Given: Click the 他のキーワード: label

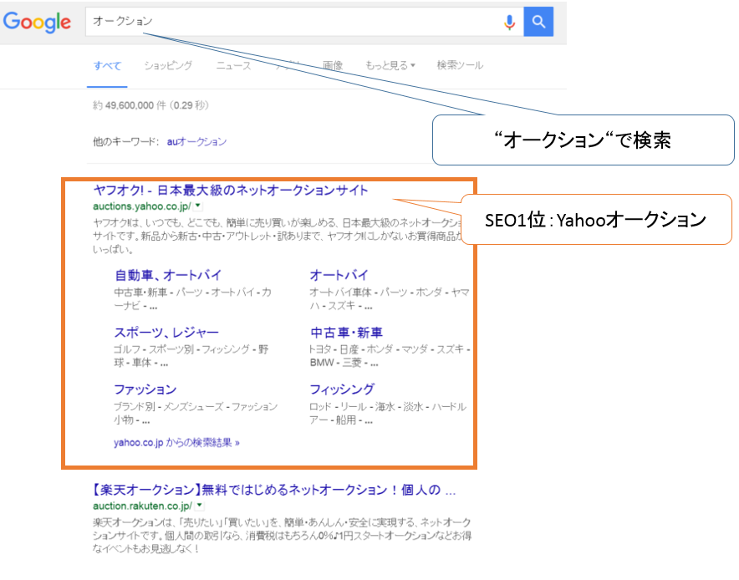Looking at the screenshot, I should (126, 141).
